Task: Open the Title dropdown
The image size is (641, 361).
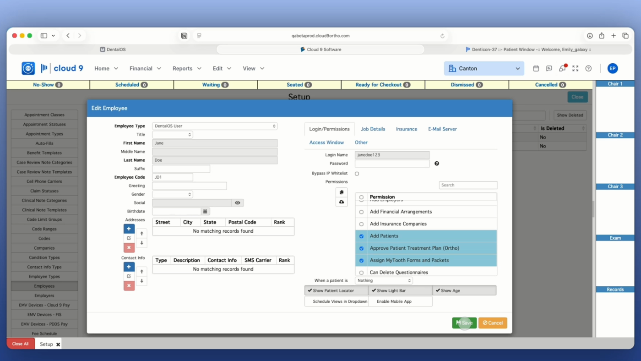Action: tap(172, 135)
